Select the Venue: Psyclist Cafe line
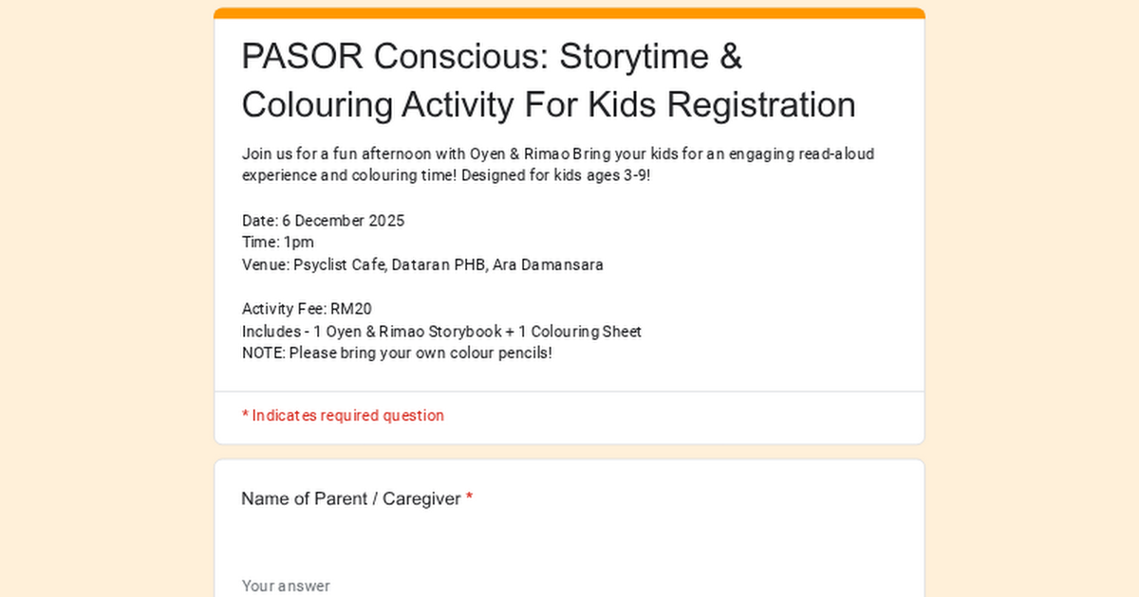1139x597 pixels. pyautogui.click(x=421, y=264)
